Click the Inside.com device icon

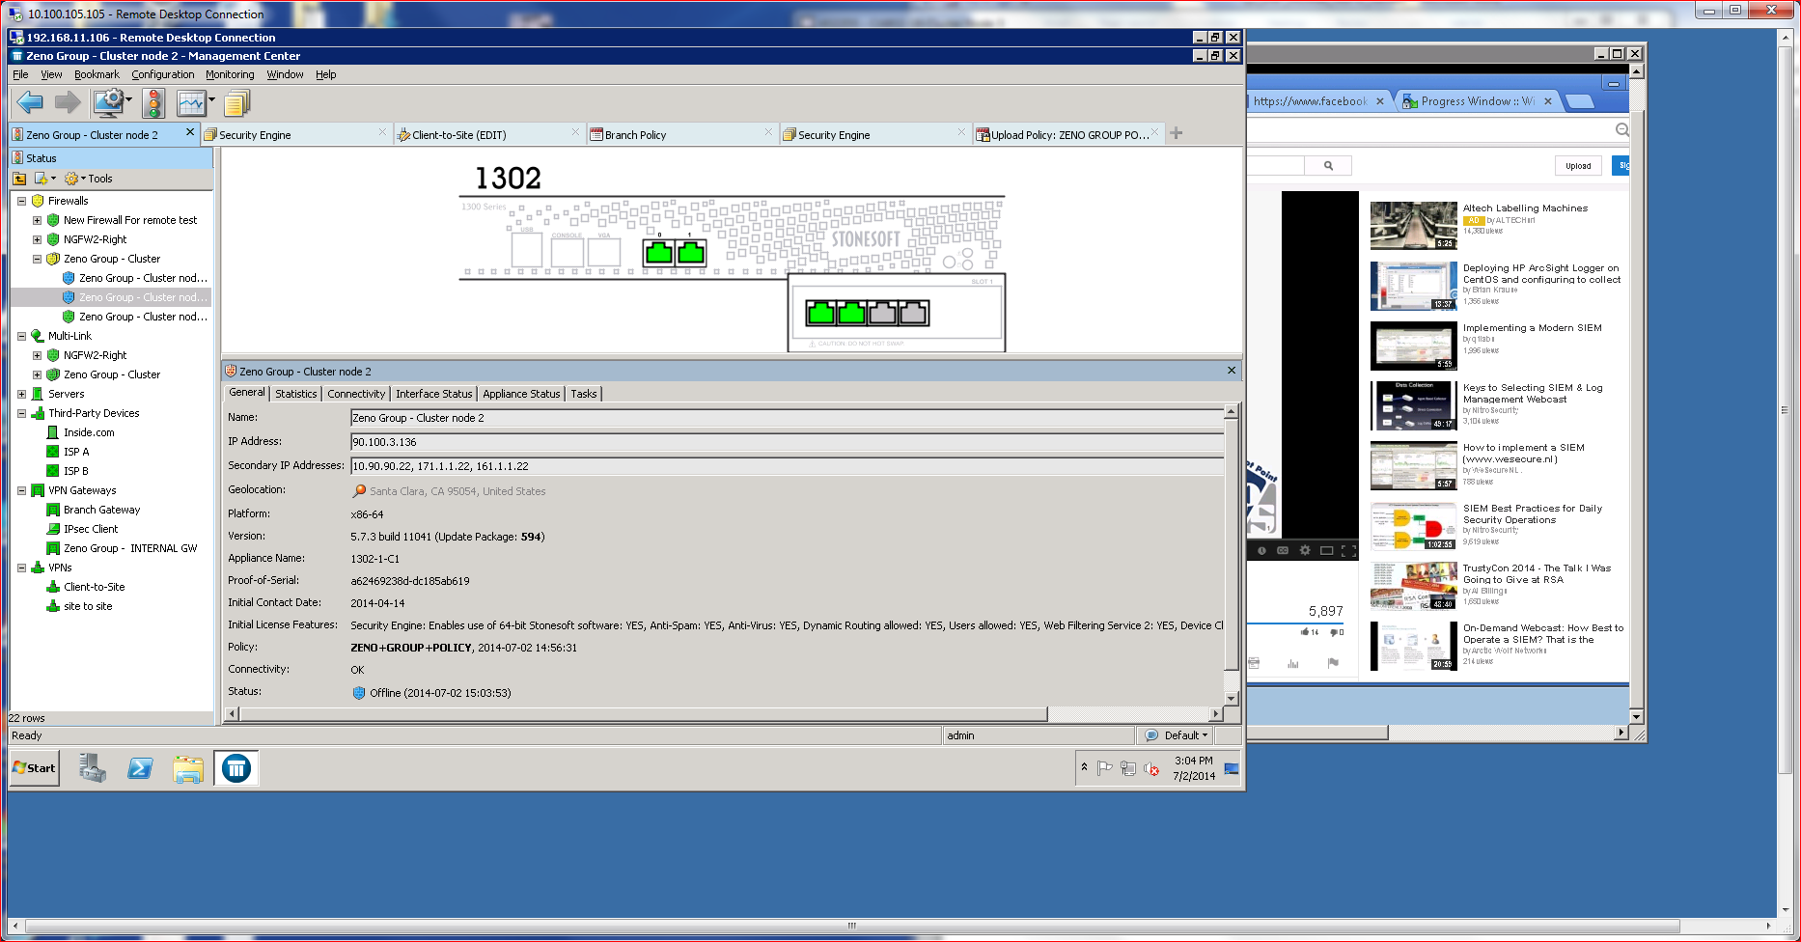click(x=53, y=432)
